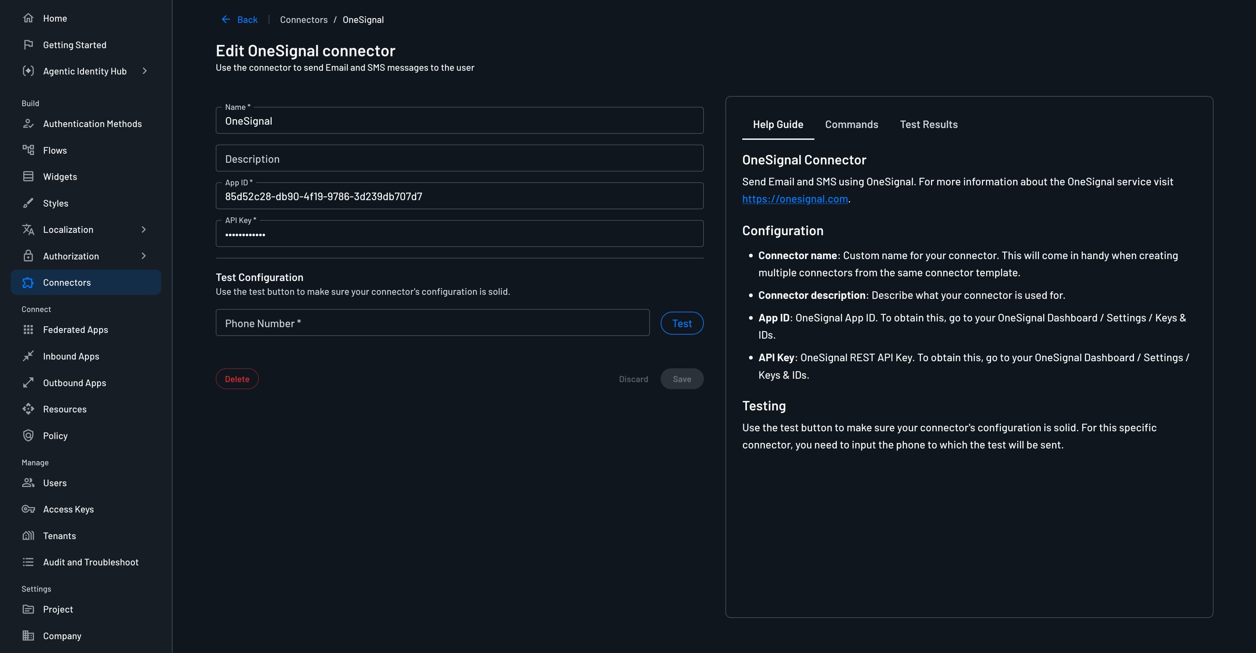Open Access Keys in the sidebar

point(86,509)
